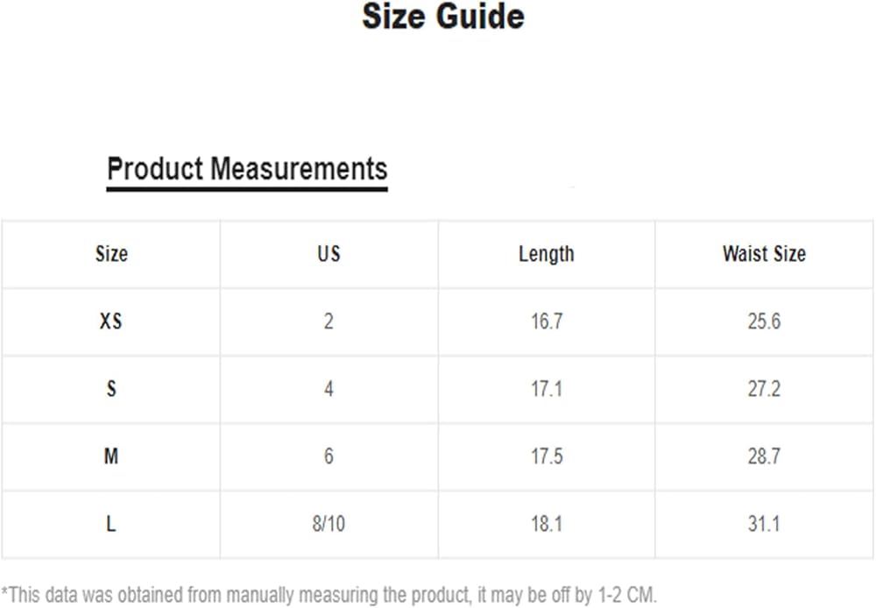876x608 pixels.
Task: Click the US column header
Action: [328, 254]
